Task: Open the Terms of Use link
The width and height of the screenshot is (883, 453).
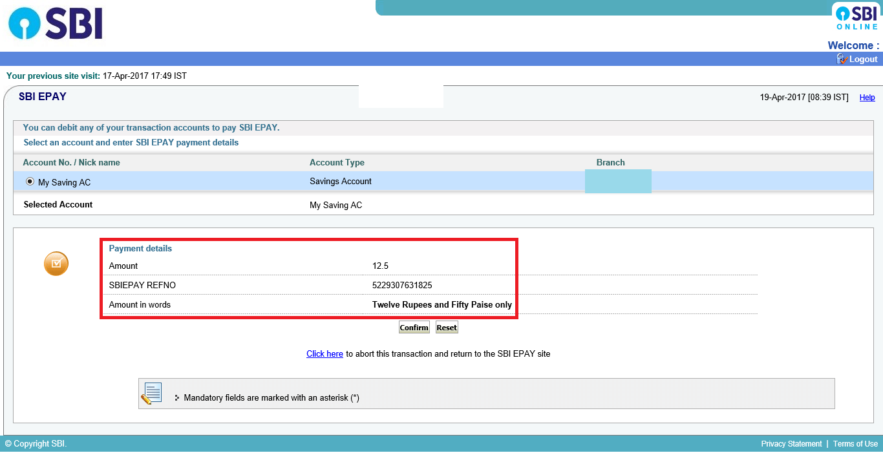Action: tap(855, 444)
